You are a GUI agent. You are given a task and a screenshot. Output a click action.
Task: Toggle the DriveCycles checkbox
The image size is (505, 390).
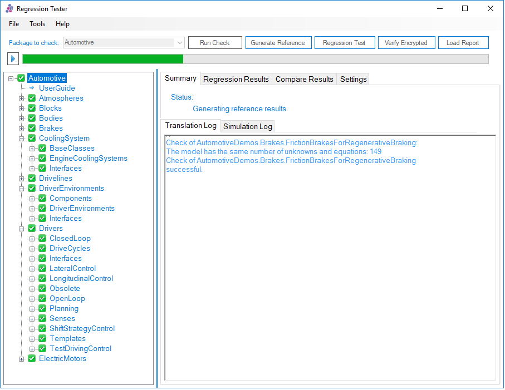[42, 249]
